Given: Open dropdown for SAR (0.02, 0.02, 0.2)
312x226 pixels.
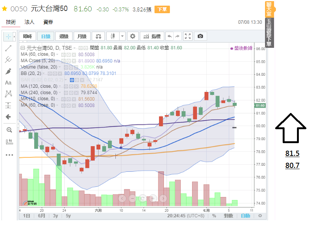Looking at the screenshot, I should click(x=66, y=80).
